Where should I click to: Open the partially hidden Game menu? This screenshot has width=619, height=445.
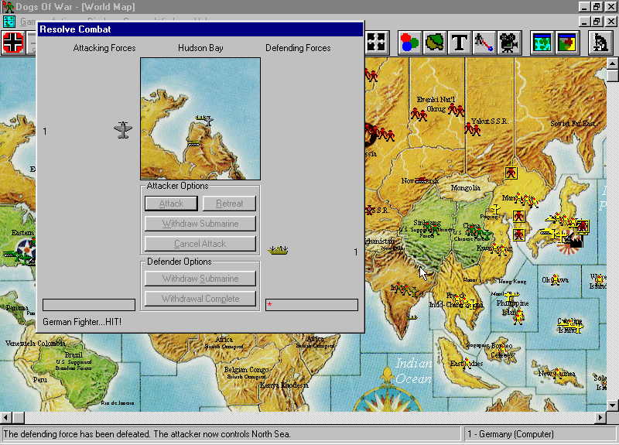tap(28, 22)
